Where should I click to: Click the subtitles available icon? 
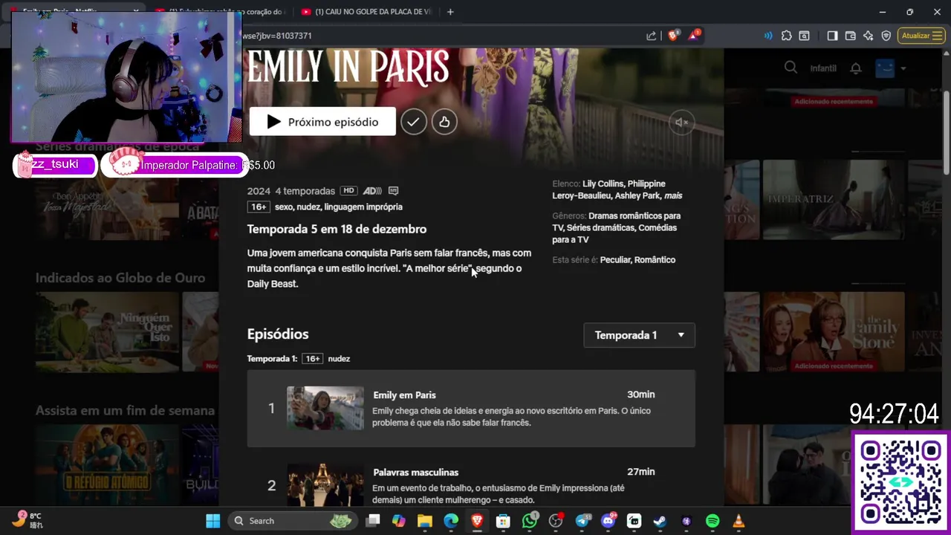tap(394, 191)
